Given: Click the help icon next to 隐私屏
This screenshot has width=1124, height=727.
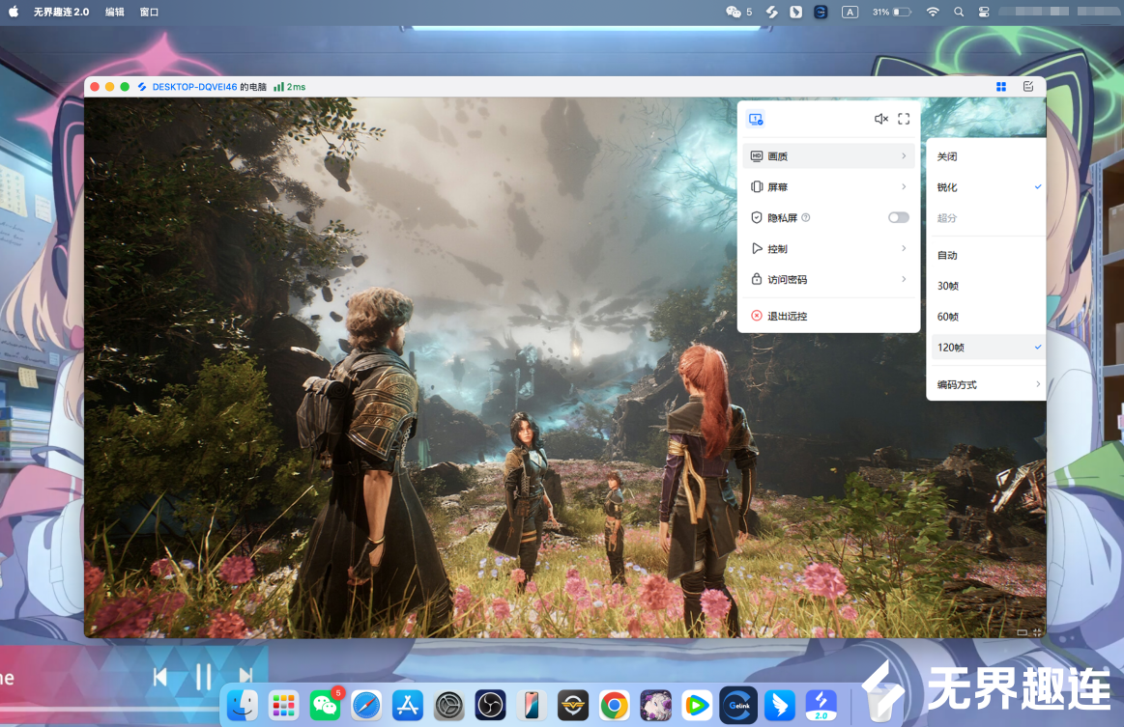Looking at the screenshot, I should tap(806, 218).
